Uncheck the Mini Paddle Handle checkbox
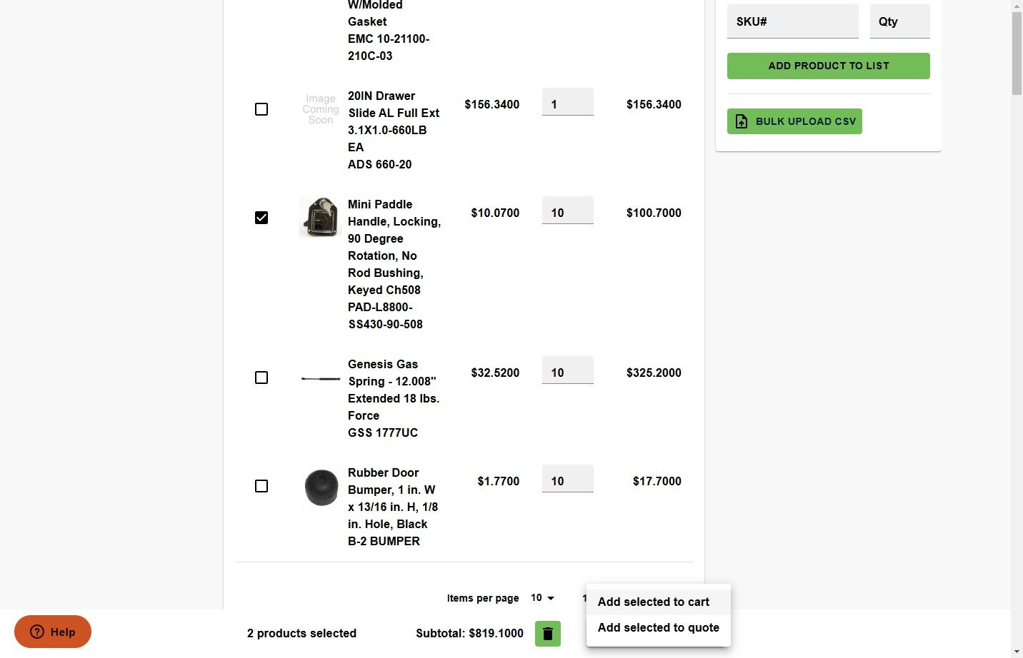This screenshot has height=658, width=1023. coord(261,218)
